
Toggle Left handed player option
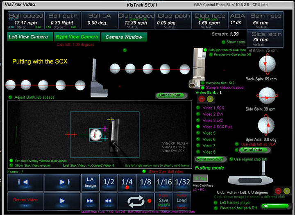coord(216,203)
